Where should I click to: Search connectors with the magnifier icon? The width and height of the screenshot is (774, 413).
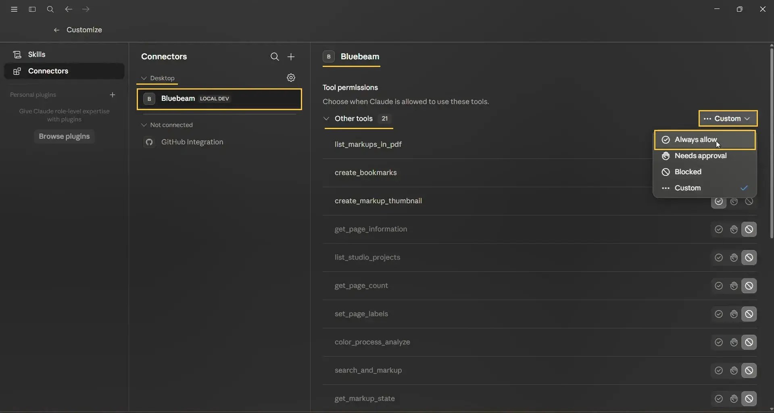tap(275, 57)
